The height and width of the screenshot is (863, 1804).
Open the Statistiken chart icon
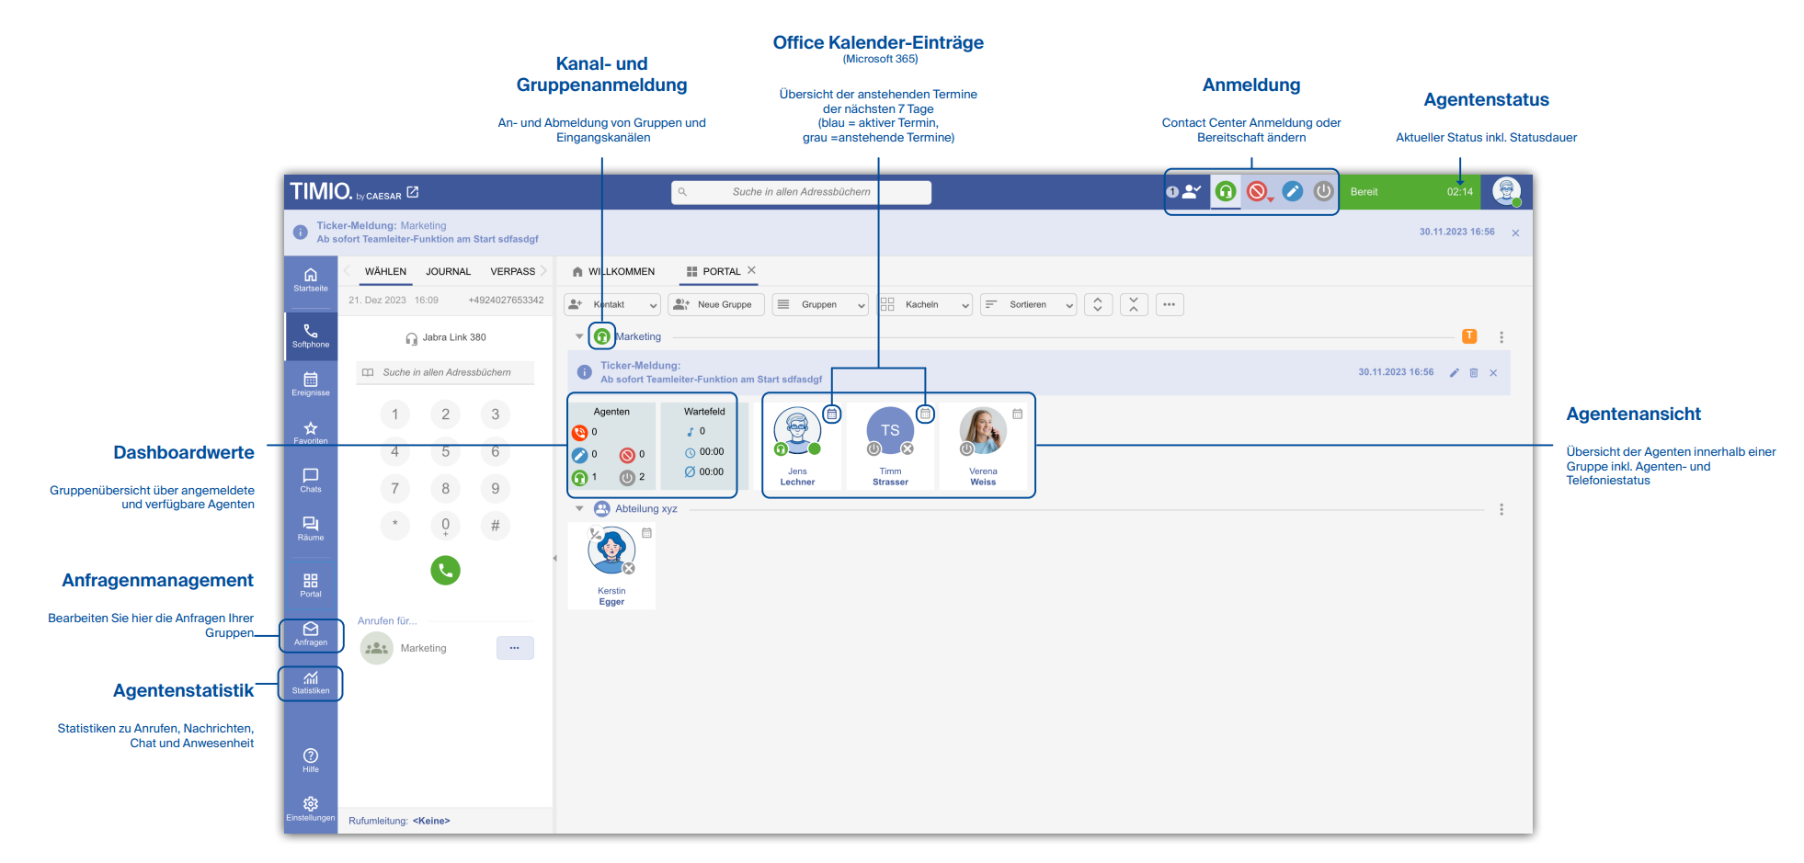click(x=311, y=683)
